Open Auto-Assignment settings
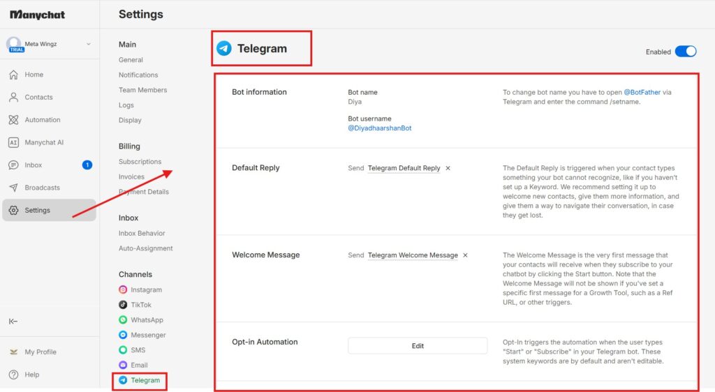 pyautogui.click(x=145, y=248)
